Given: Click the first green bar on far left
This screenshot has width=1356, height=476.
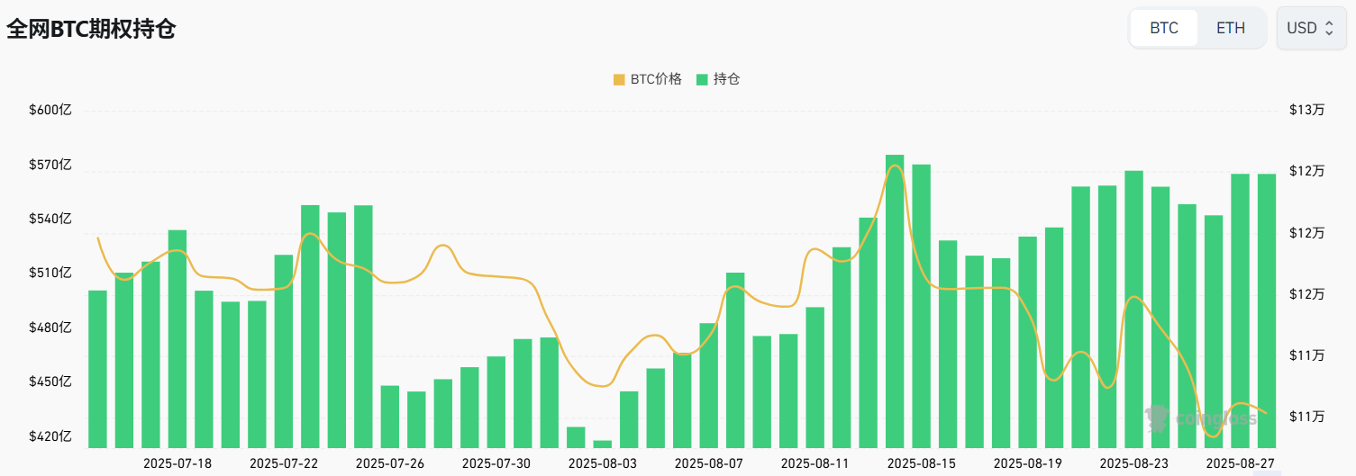Looking at the screenshot, I should pos(97,369).
